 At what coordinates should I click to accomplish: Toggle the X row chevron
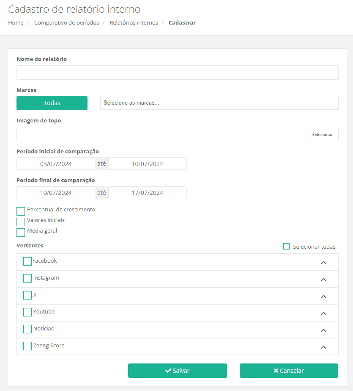[x=323, y=297]
